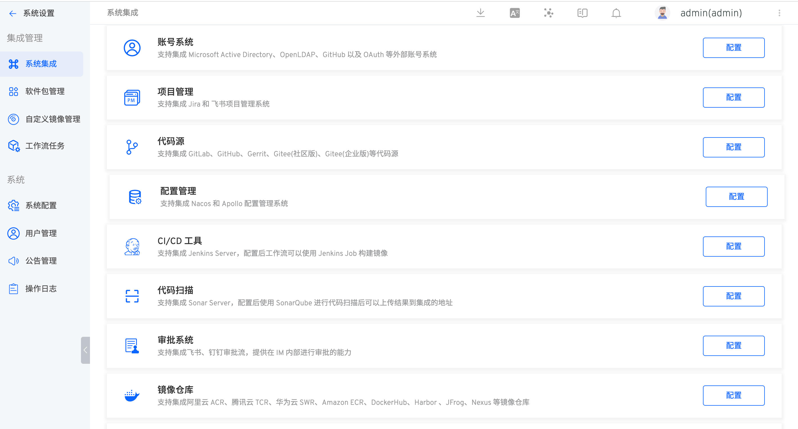This screenshot has width=798, height=429.
Task: Click 配置 button for 账号系统
Action: pyautogui.click(x=734, y=48)
